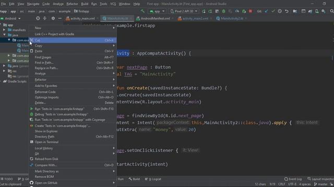334x187 pixels.
Task: Open the Event Log button
Action: pyautogui.click(x=293, y=179)
